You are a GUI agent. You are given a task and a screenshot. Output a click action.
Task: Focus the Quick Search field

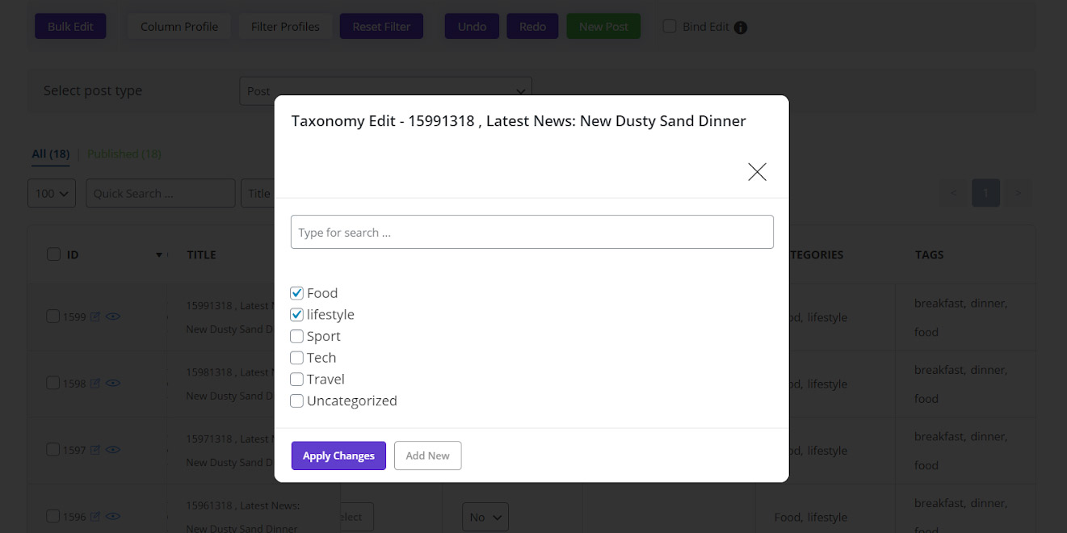[x=161, y=193]
